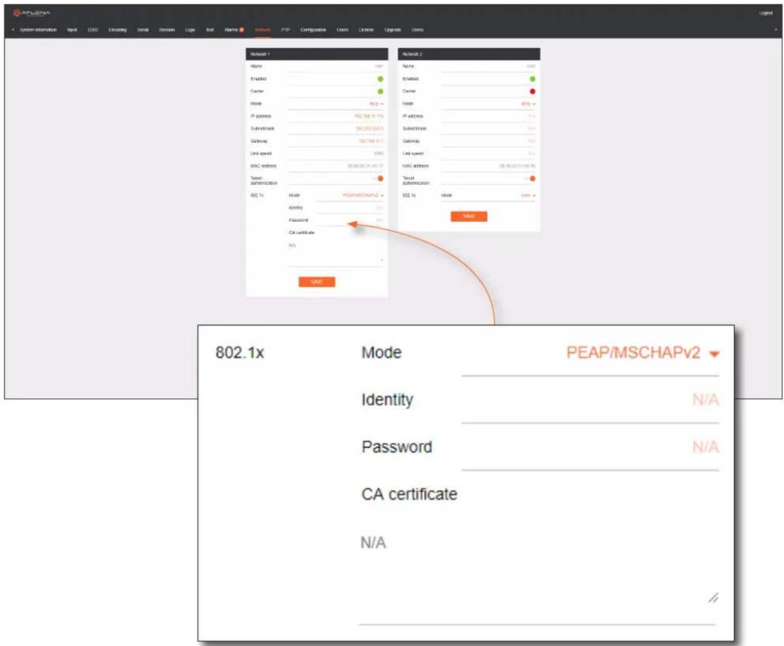
Task: Click the Atlona logo in header
Action: click(x=32, y=13)
